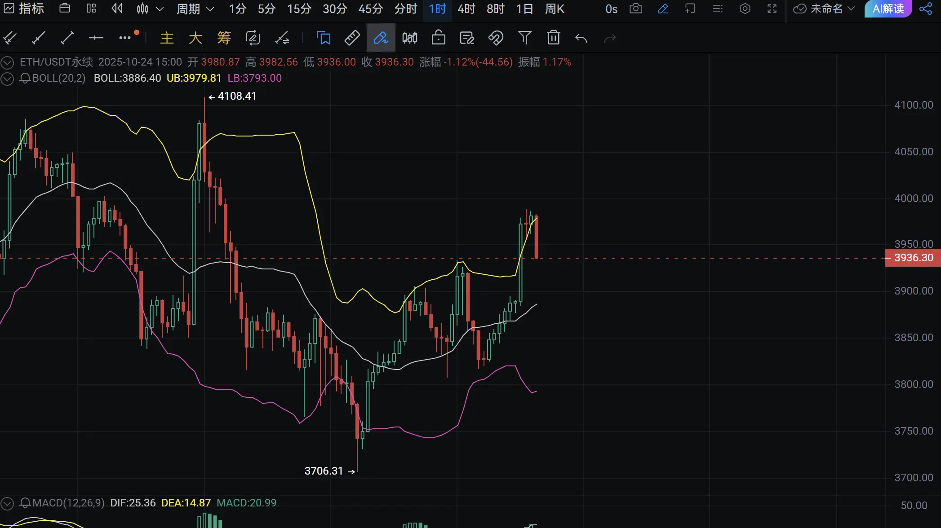Expand the candlestick chart type dropdown
Viewport: 941px width, 528px height.
[x=160, y=9]
